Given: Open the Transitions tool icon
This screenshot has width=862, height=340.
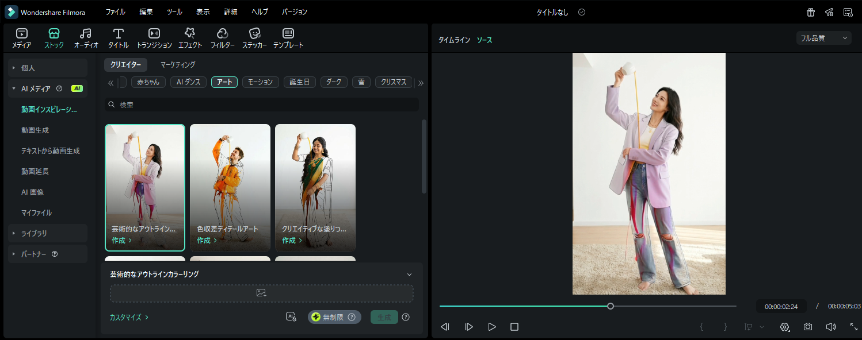Looking at the screenshot, I should tap(154, 34).
